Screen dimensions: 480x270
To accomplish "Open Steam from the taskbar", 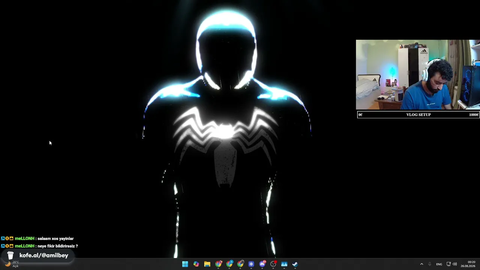I will [295, 264].
